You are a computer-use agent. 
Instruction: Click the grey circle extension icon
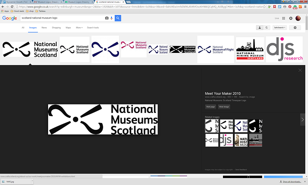285,7
